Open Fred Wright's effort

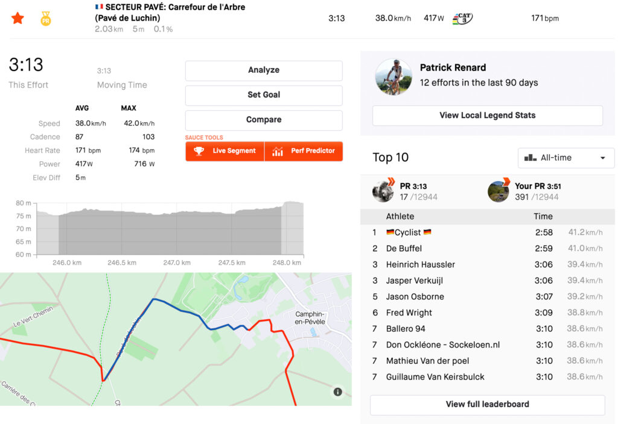409,313
